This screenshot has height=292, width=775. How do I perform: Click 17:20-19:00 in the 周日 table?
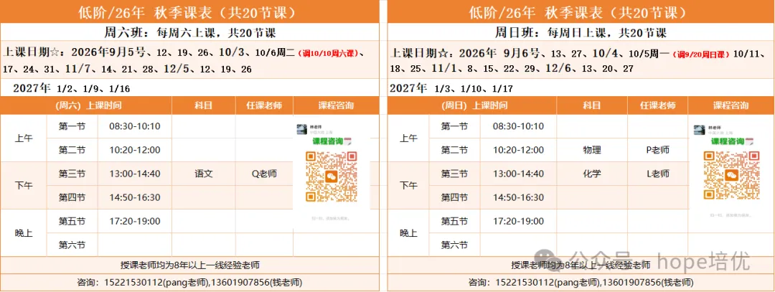pos(518,222)
